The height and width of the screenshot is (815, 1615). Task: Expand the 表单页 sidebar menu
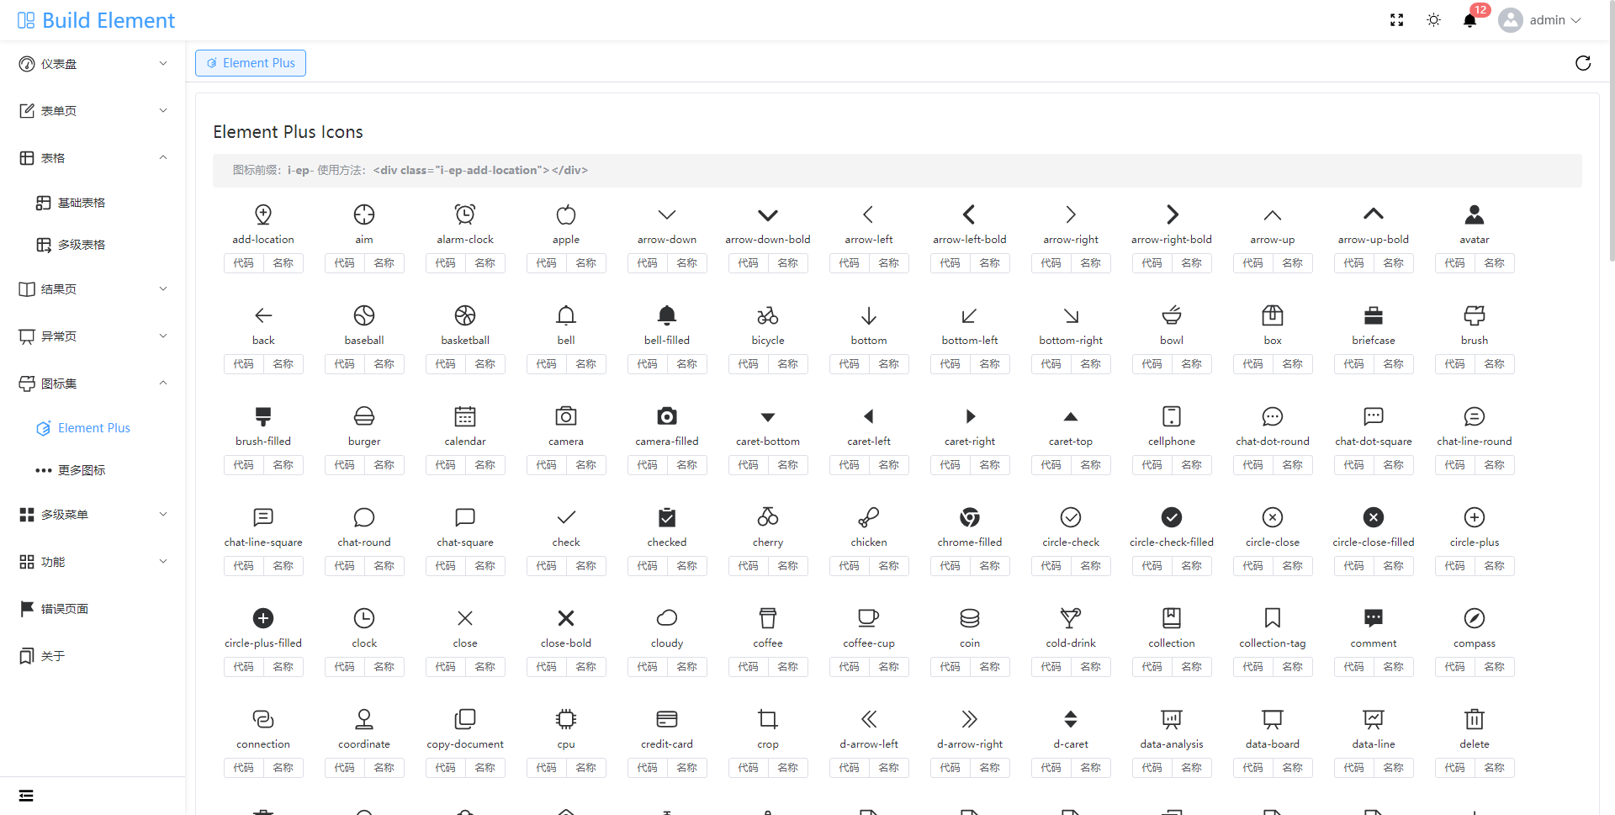pos(93,111)
